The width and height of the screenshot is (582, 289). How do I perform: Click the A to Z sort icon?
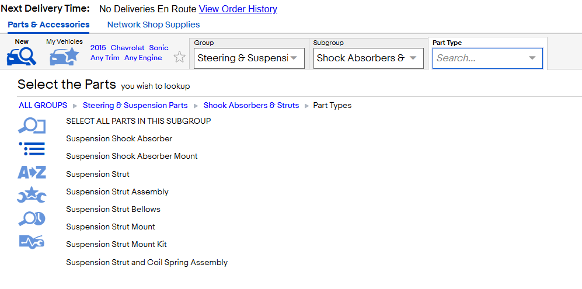coord(32,172)
